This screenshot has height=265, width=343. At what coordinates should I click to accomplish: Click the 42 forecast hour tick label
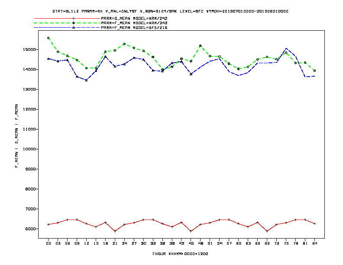[181, 243]
